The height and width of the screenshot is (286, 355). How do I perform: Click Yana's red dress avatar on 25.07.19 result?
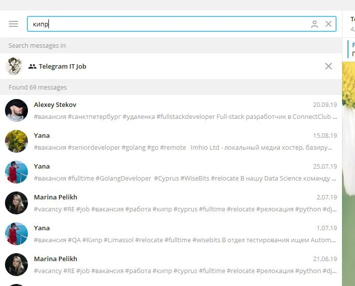pos(16,172)
